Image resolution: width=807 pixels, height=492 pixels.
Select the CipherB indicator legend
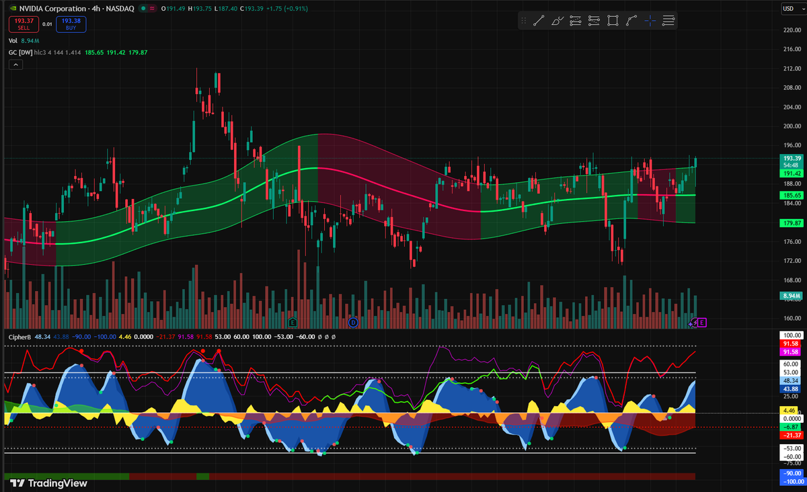[x=21, y=336]
